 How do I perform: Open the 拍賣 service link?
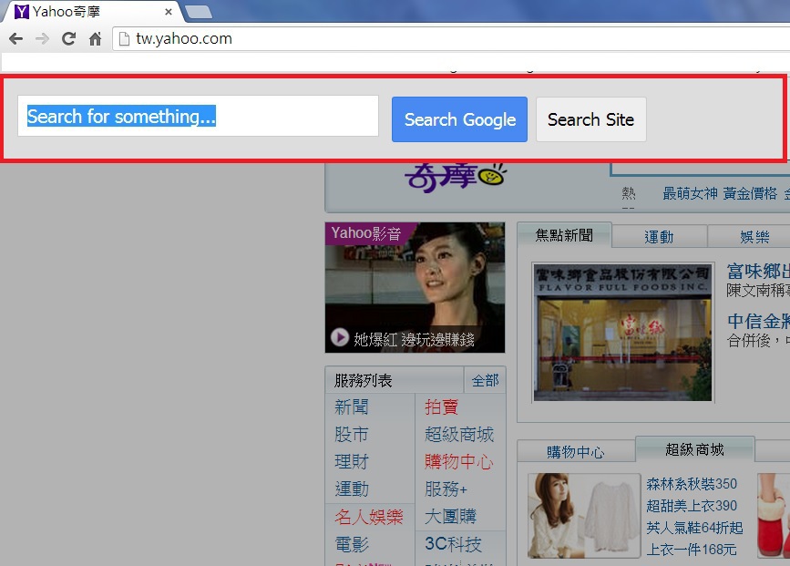pyautogui.click(x=441, y=406)
